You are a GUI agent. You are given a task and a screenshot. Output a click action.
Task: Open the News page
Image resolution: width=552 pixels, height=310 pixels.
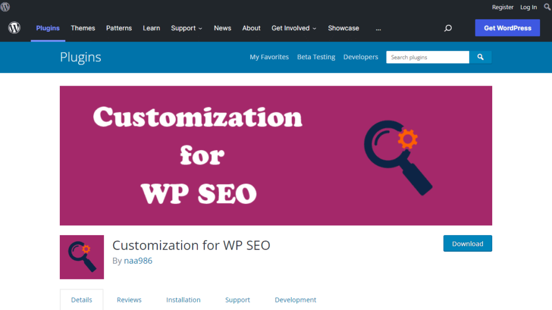click(223, 28)
